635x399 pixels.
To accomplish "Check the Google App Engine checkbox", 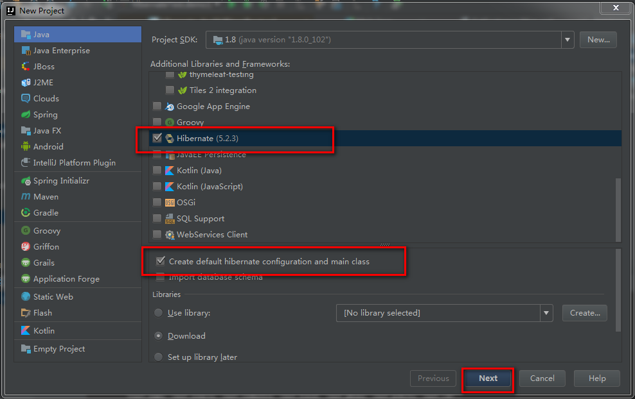I will [157, 106].
